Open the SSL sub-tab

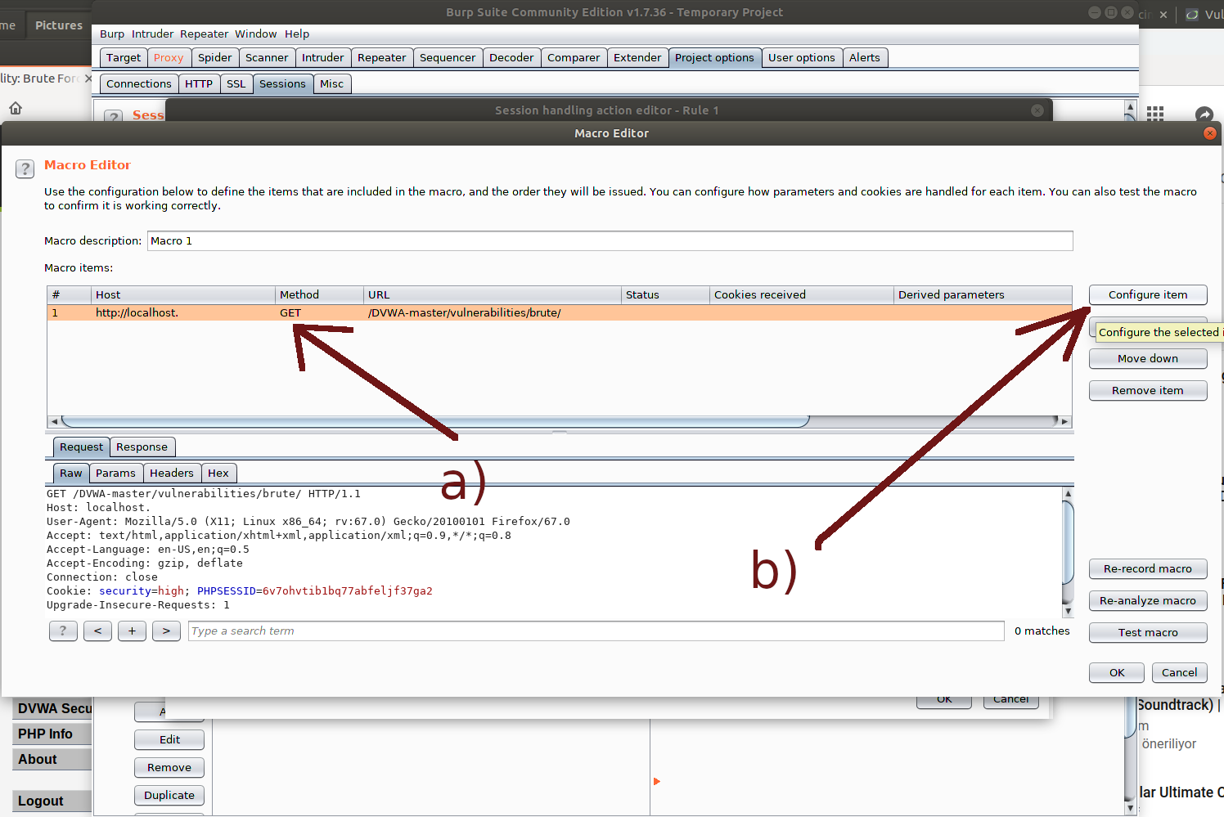click(236, 83)
